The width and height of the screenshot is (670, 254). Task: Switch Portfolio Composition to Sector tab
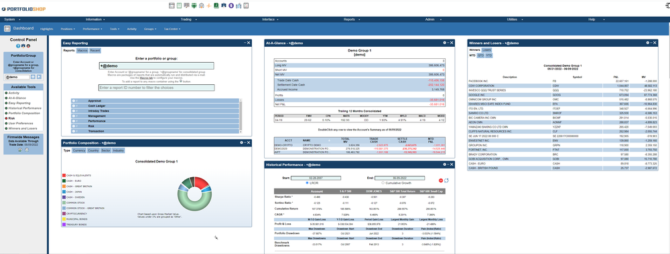tap(106, 150)
